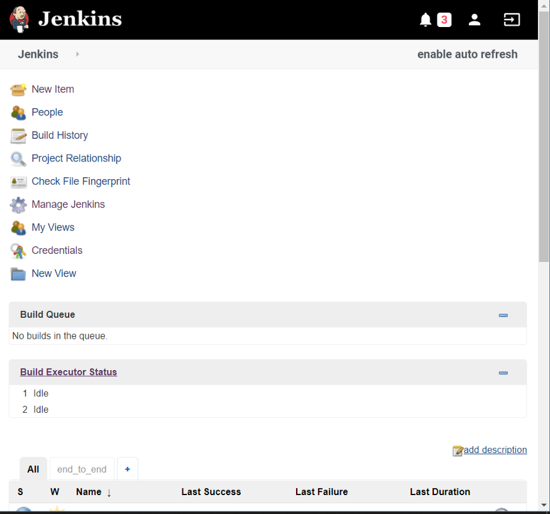This screenshot has height=514, width=550.
Task: Collapse the Build Queue panel
Action: pyautogui.click(x=503, y=315)
